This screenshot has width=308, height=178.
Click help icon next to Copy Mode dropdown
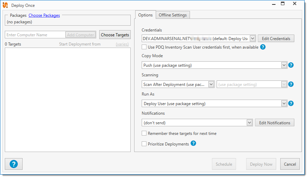pyautogui.click(x=291, y=65)
